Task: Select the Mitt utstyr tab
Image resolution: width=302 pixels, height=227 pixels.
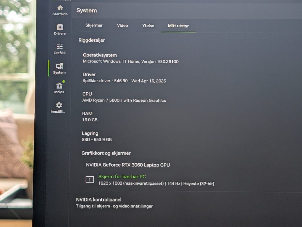Action: pyautogui.click(x=178, y=26)
